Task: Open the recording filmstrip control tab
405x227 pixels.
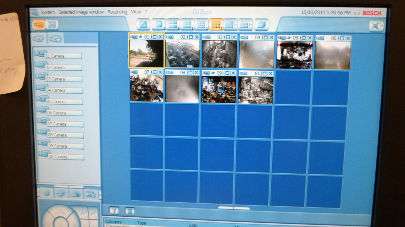Action: (x=91, y=194)
